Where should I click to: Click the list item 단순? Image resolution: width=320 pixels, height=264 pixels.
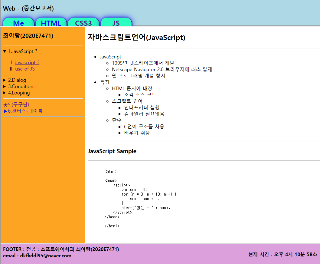pos(117,120)
